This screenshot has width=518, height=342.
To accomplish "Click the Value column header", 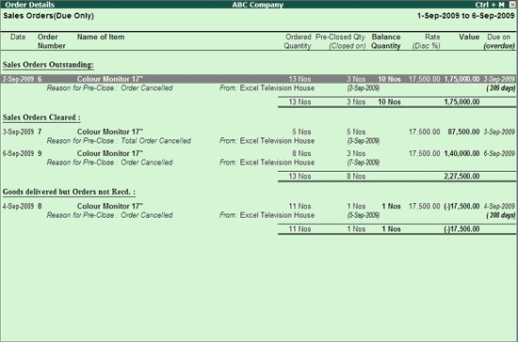I will (x=469, y=37).
